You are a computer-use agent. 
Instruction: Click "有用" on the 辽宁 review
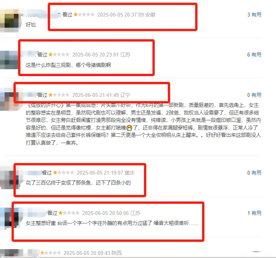point(256,95)
